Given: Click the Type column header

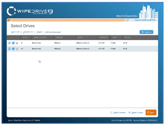Looking at the screenshot, I should (116, 37).
